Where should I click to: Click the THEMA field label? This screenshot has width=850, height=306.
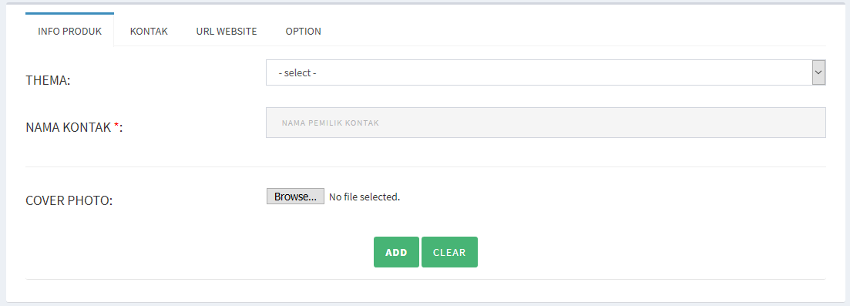[x=49, y=80]
